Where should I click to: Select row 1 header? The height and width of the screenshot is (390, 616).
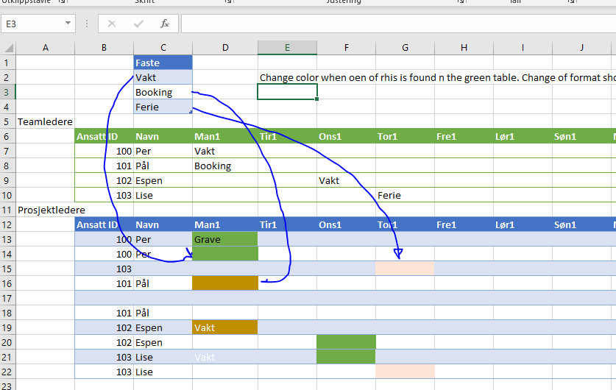pos(8,63)
